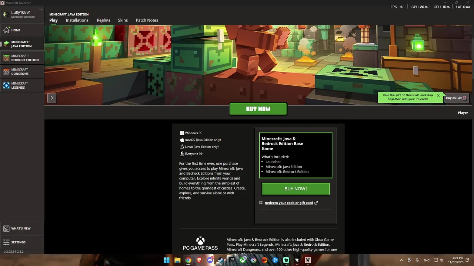Image resolution: width=474 pixels, height=266 pixels.
Task: Open the Home page from sidebar
Action: [22, 30]
